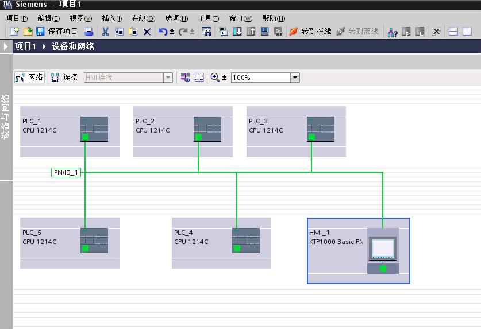Split the editor space horizontally
Image resolution: width=481 pixels, height=329 pixels.
[x=453, y=31]
